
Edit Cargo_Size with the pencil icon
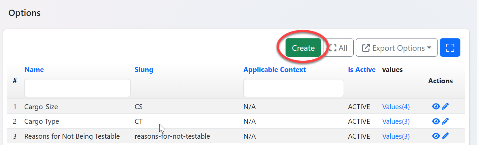click(x=445, y=107)
